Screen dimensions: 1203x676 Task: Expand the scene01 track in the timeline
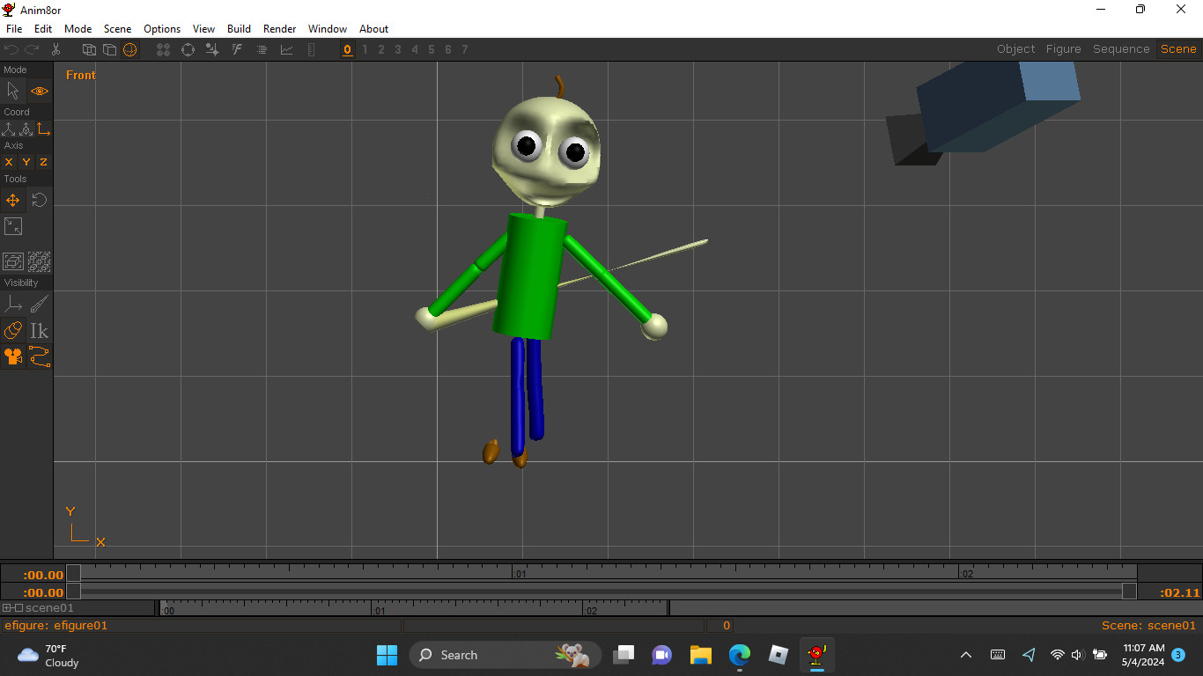(7, 606)
